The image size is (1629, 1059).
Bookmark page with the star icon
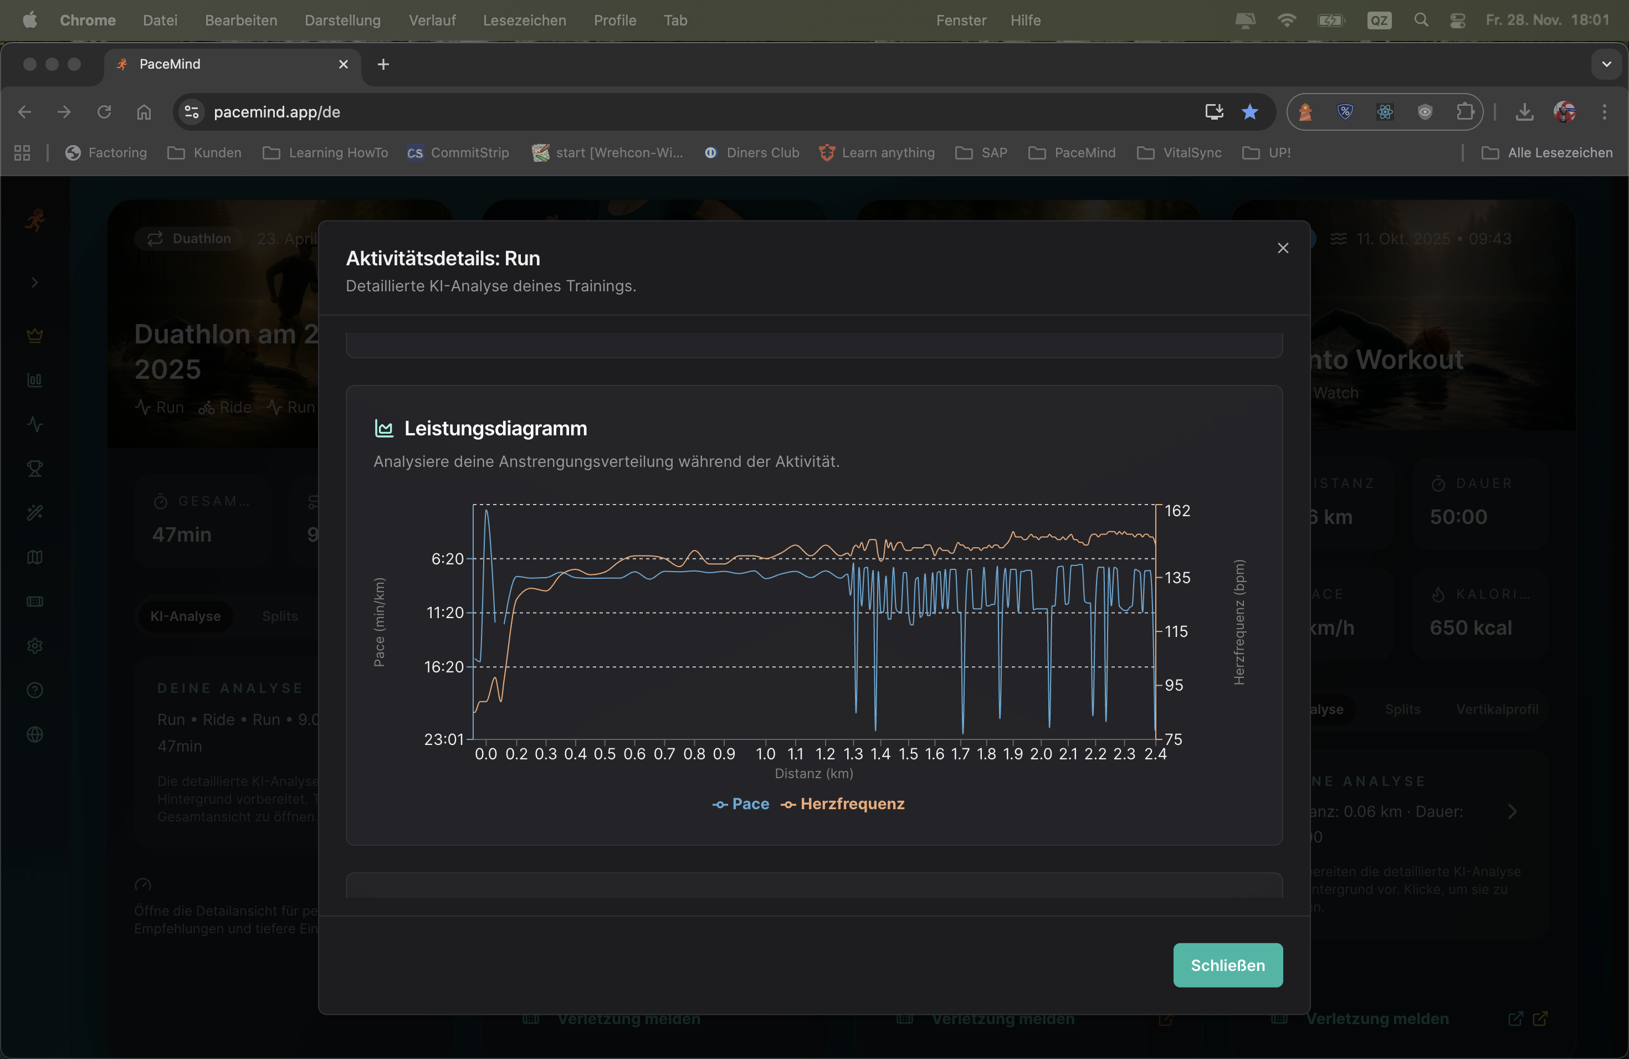1250,111
